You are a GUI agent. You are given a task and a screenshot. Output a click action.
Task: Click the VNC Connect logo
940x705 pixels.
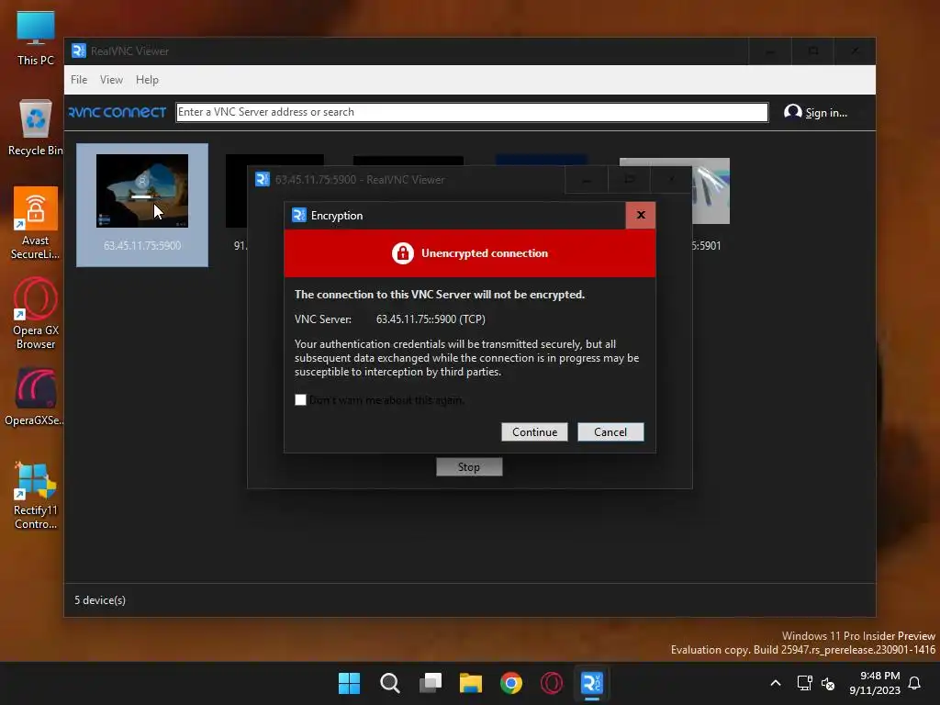117,112
